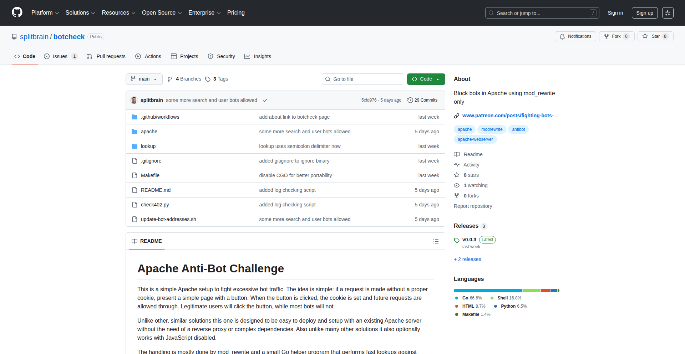685x354 pixels.
Task: Open the 29 Commits history link
Action: [x=422, y=100]
